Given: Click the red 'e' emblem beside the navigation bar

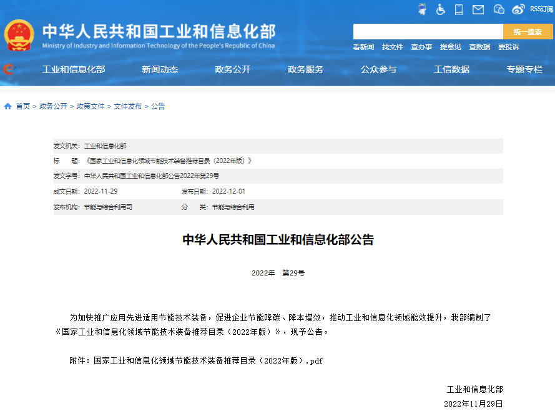Looking at the screenshot, I should [x=8, y=69].
